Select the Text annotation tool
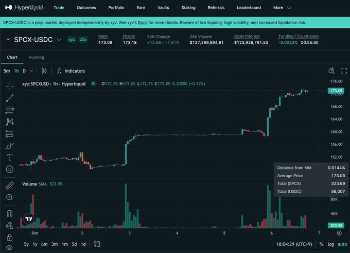Screen dimensions: 350x253 [x=10, y=158]
